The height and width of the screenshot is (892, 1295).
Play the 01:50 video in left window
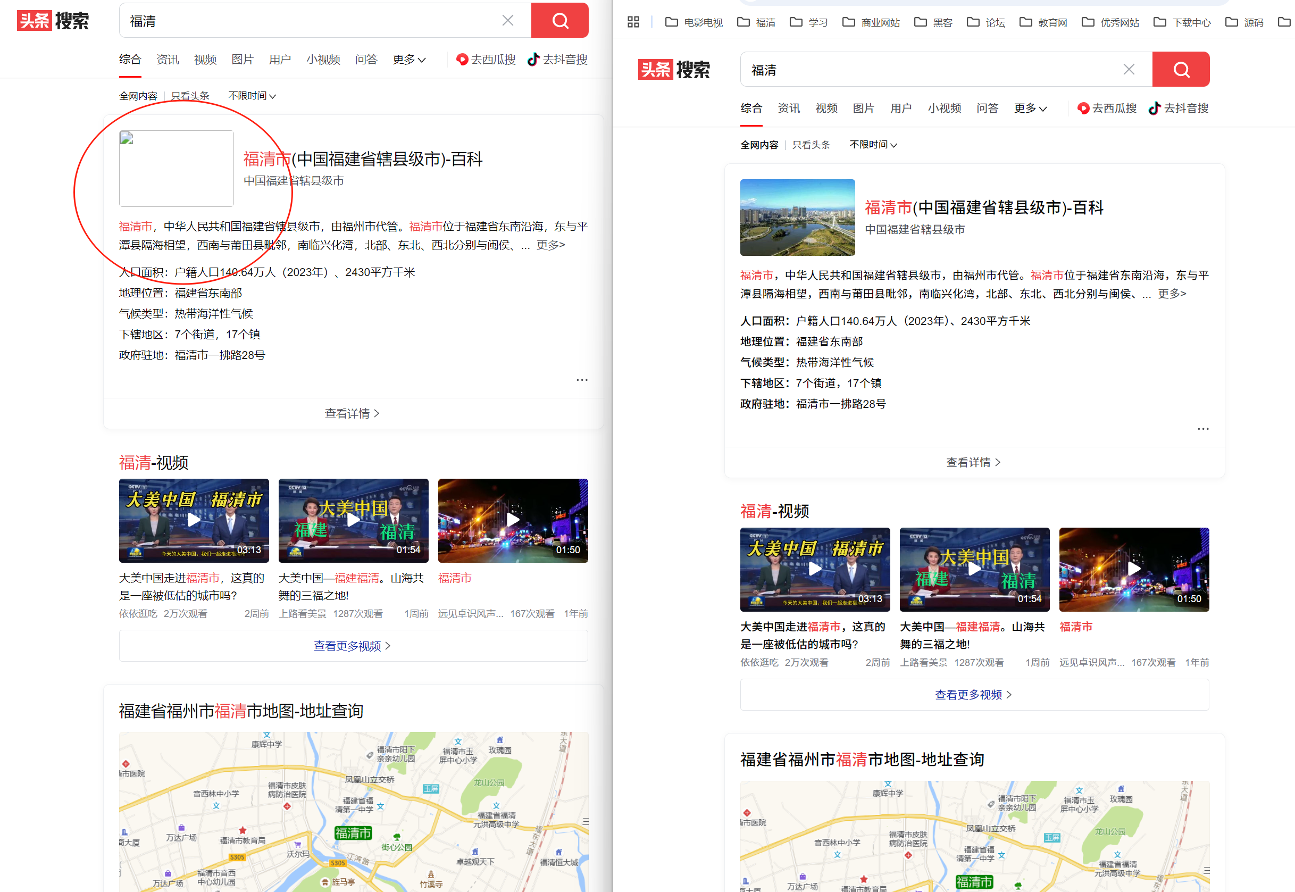(513, 520)
